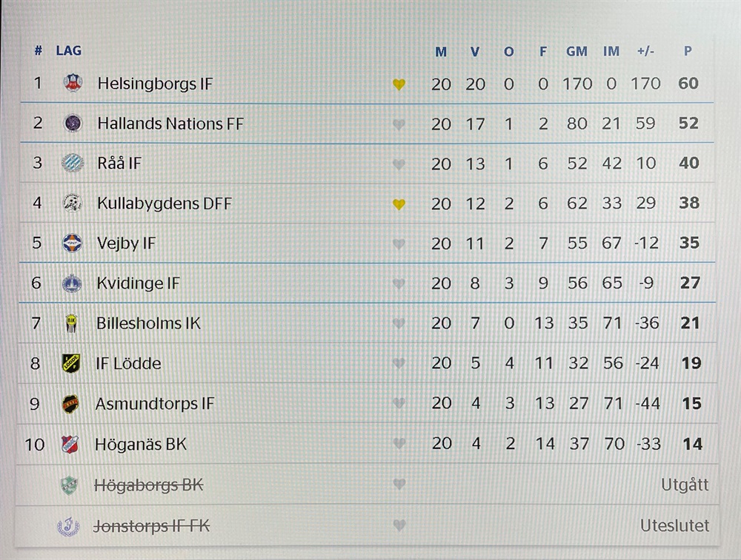This screenshot has height=560, width=741.
Task: Click the Höganäs BK club crest
Action: tap(70, 444)
